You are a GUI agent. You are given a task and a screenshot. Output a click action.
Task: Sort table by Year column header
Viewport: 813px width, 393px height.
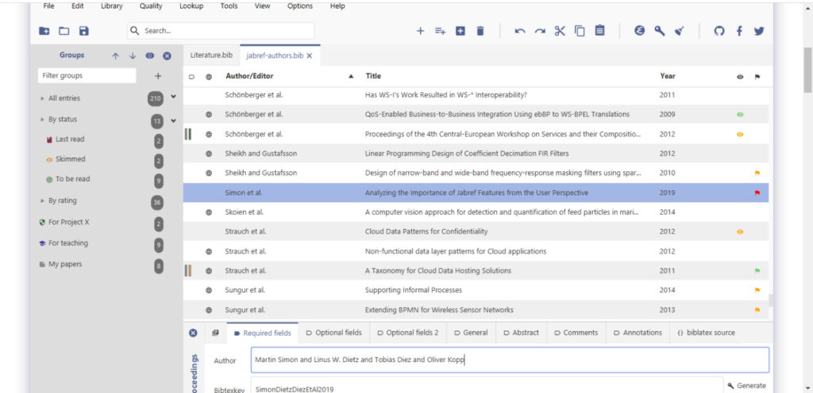(x=667, y=76)
